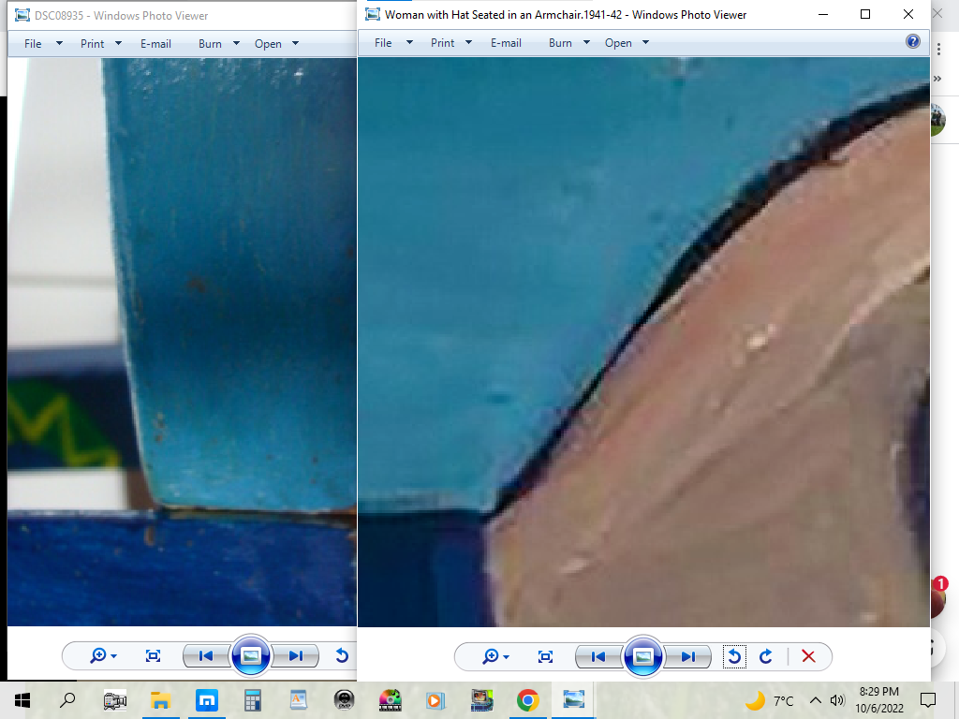
Task: Open Calculator from taskbar
Action: [x=252, y=700]
